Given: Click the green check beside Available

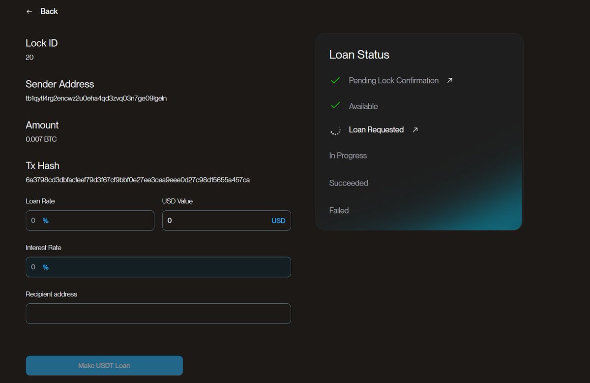Looking at the screenshot, I should tap(335, 105).
